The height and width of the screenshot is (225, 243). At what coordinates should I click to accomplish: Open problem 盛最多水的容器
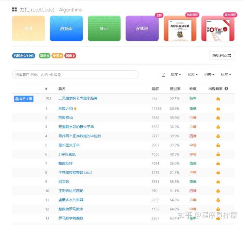[x=71, y=200]
